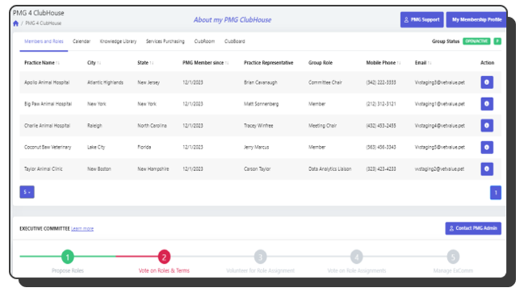Select step 5 Manage ExComm circle
Image resolution: width=524 pixels, height=292 pixels.
pyautogui.click(x=453, y=257)
